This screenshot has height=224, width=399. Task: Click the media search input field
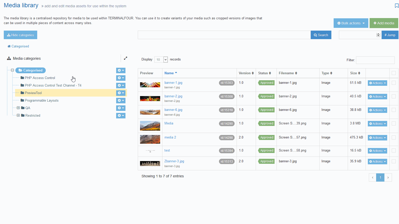point(224,35)
